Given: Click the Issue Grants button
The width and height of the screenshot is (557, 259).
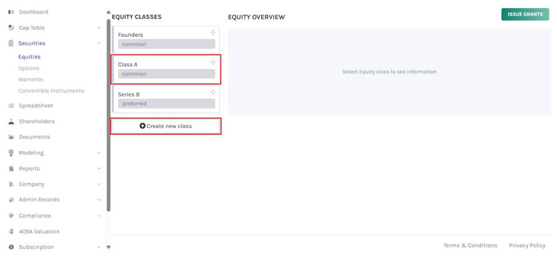Looking at the screenshot, I should click(x=525, y=14).
